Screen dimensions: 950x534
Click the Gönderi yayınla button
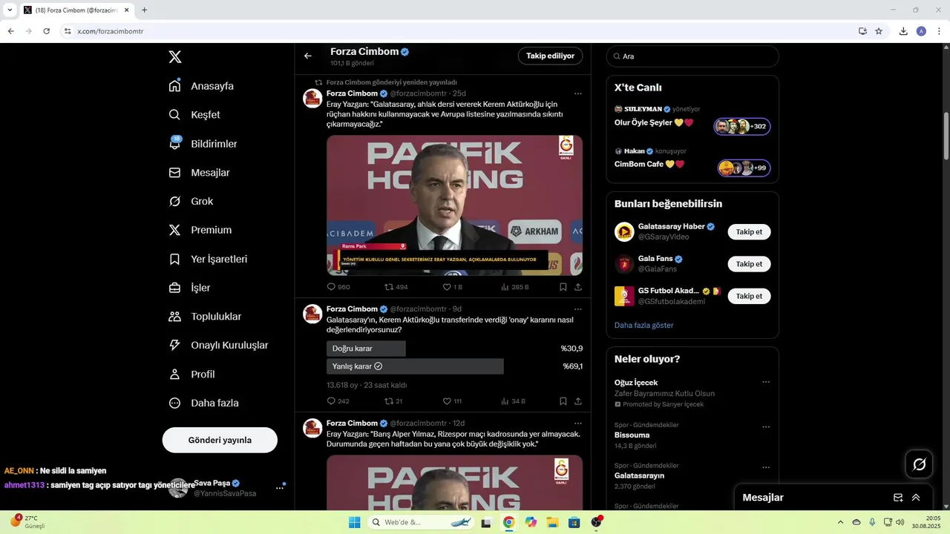220,440
